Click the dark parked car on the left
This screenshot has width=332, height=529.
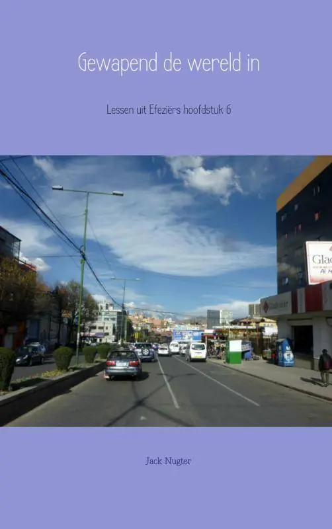30,355
